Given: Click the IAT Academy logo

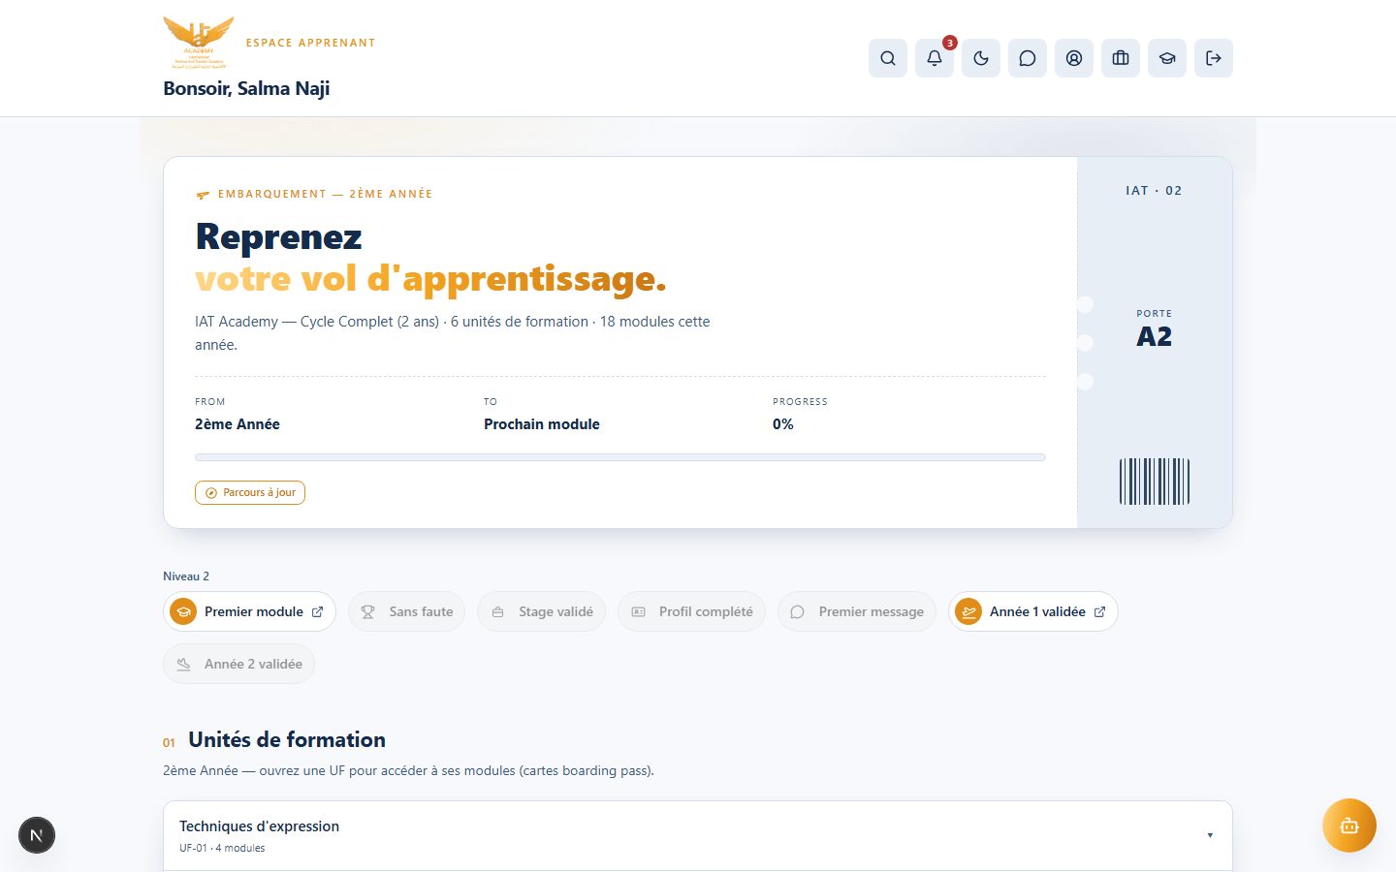Looking at the screenshot, I should click(199, 43).
